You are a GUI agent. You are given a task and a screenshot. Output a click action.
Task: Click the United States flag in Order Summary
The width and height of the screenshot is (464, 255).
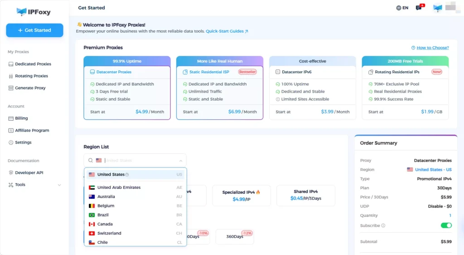click(x=410, y=170)
